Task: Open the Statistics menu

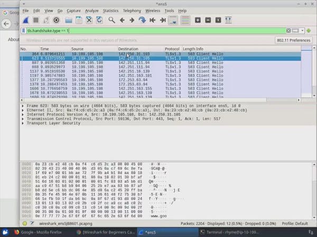Action: click(x=110, y=11)
